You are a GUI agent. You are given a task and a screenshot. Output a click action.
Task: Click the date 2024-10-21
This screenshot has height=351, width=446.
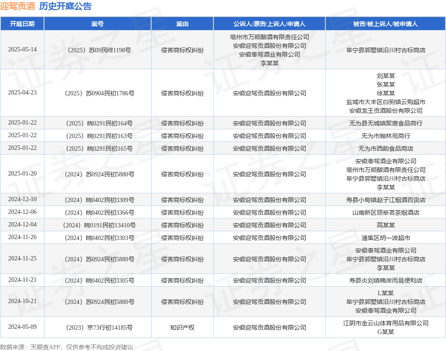coord(22,301)
